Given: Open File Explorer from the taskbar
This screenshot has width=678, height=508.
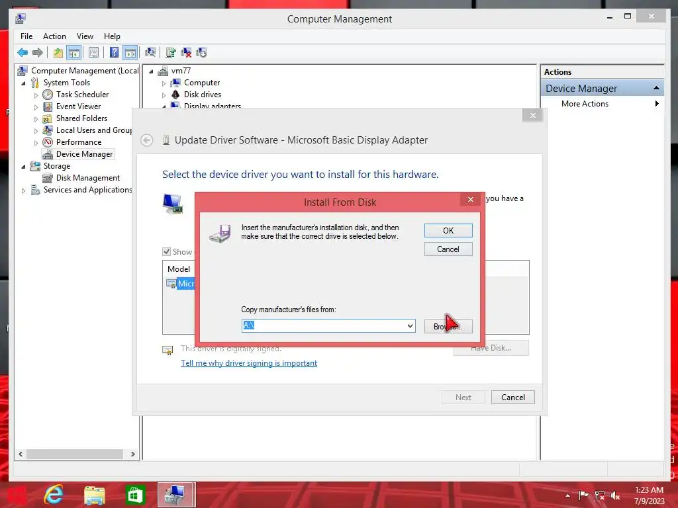Looking at the screenshot, I should pos(94,495).
